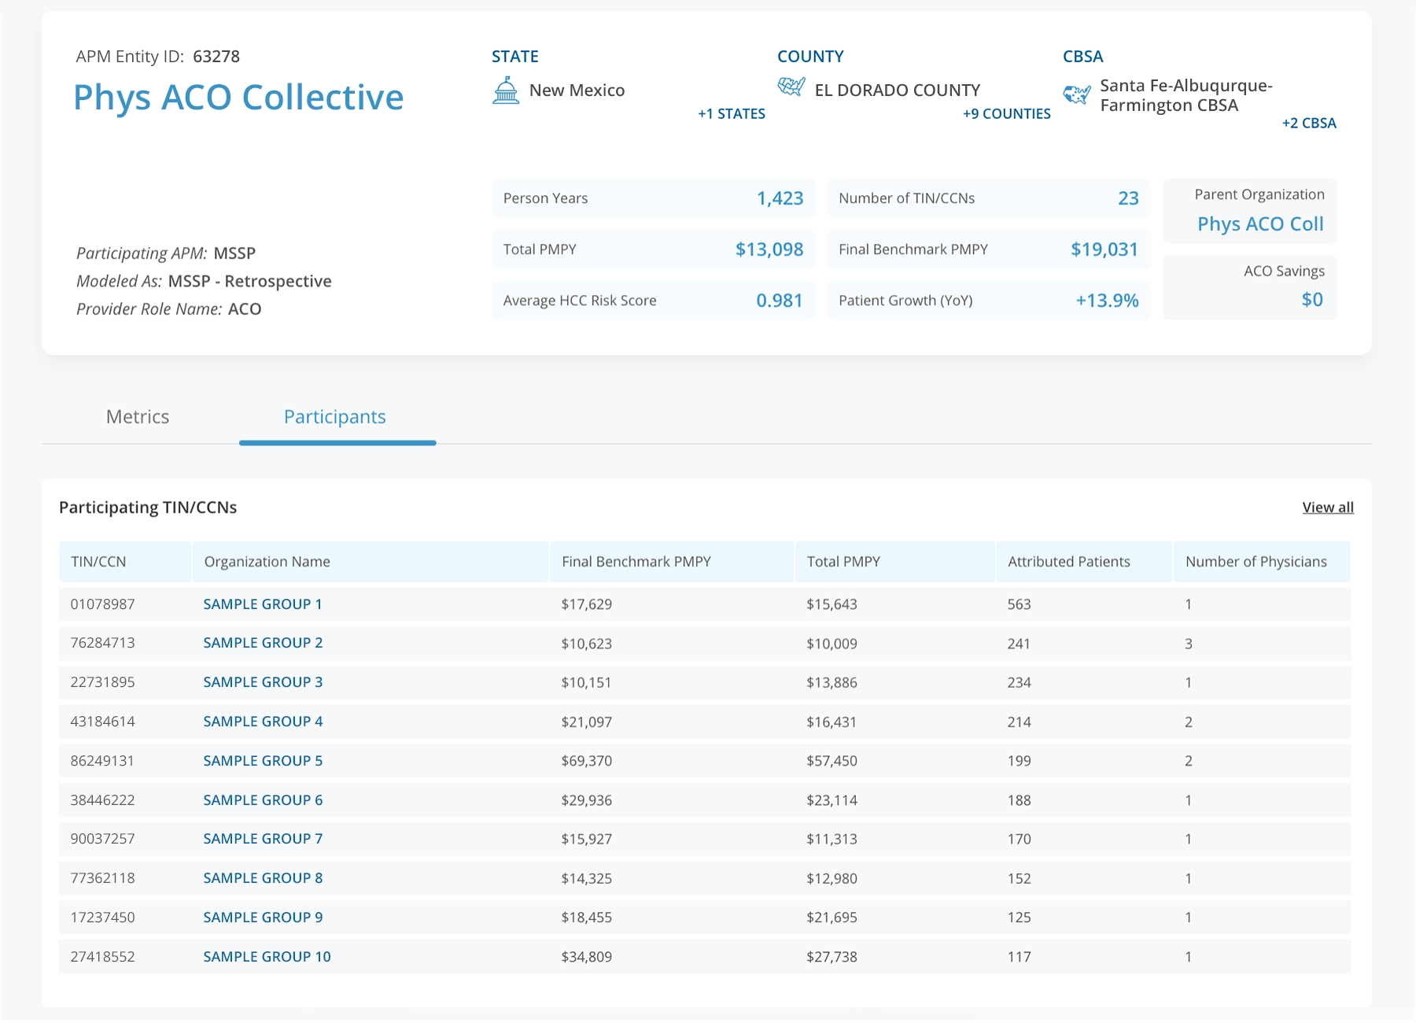The height and width of the screenshot is (1023, 1416).
Task: Click TIN/CCN 76284713
Action: 102,643
